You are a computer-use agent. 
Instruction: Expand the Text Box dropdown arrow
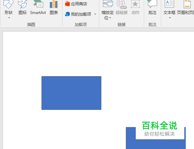click(x=170, y=18)
